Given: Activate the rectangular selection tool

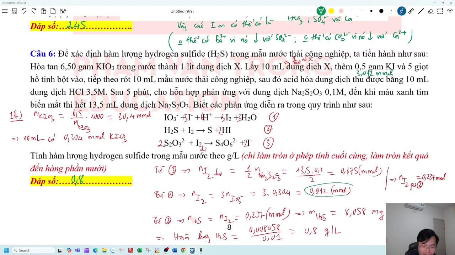Looking at the screenshot, I should tap(440, 11).
